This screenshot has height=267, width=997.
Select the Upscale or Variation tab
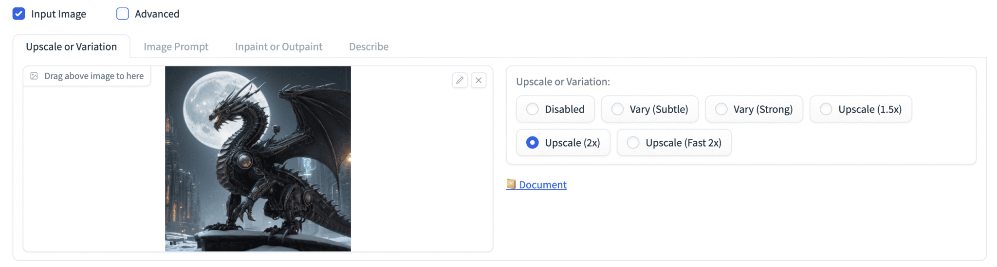tap(72, 47)
